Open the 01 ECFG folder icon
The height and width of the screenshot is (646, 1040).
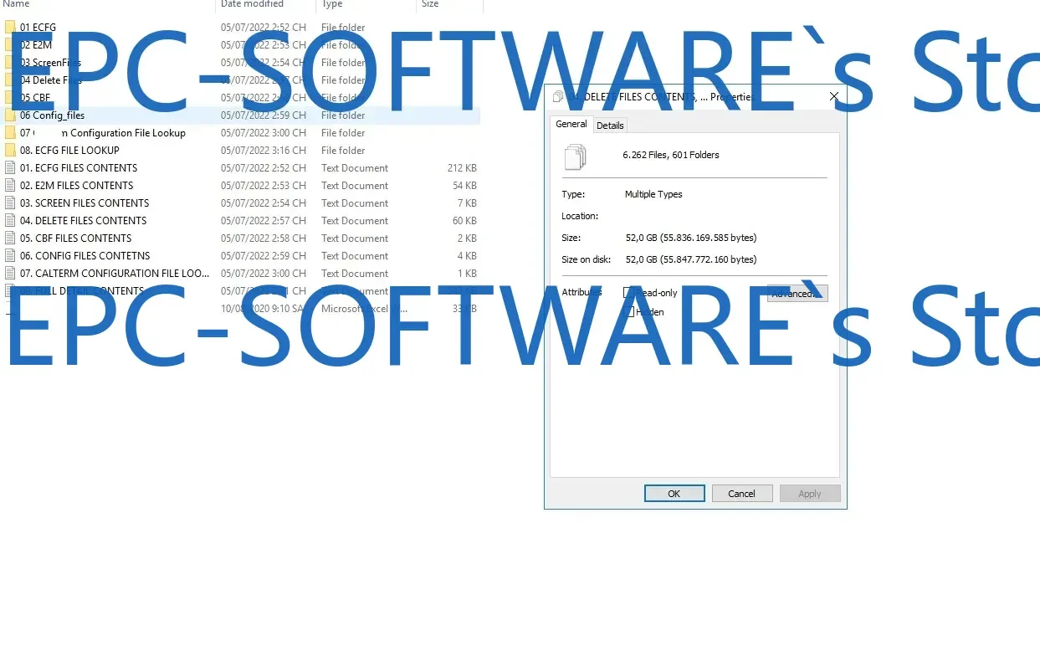(x=8, y=27)
